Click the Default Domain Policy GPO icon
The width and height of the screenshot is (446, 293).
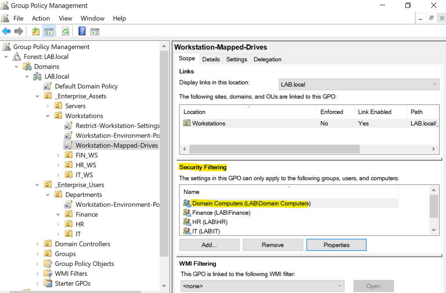click(x=48, y=86)
